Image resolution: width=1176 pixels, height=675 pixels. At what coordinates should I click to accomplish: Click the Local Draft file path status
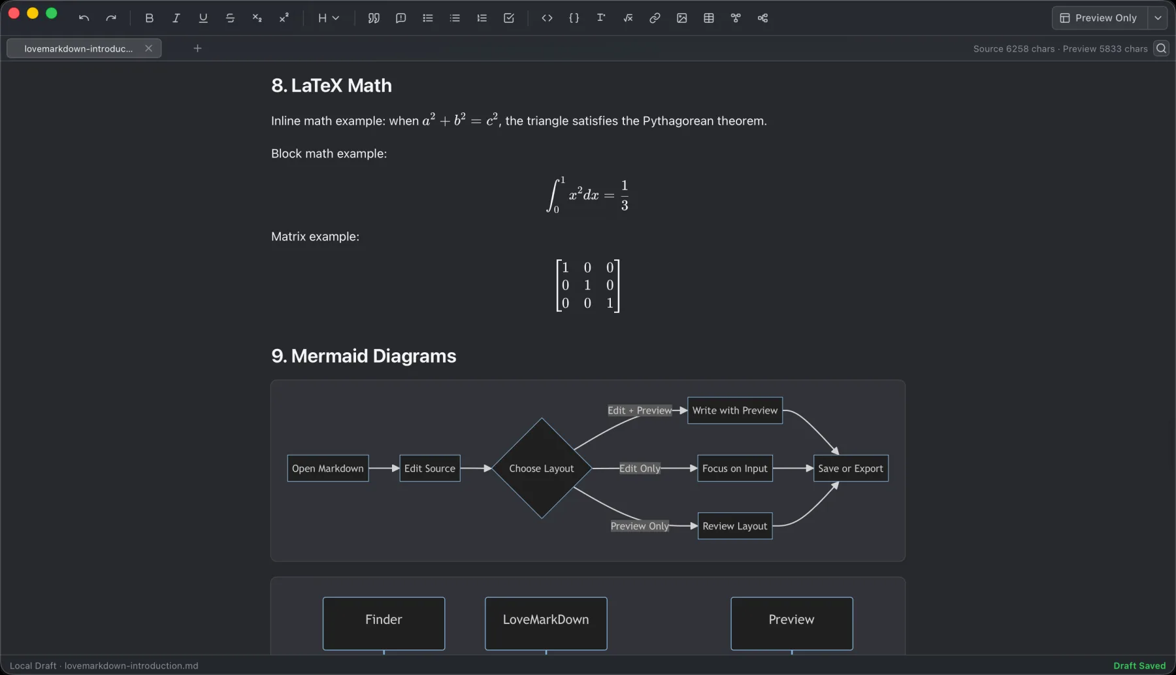click(104, 666)
